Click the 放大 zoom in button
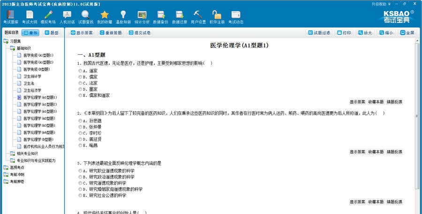Screen dimensions: 422x214 pyautogui.click(x=365, y=33)
